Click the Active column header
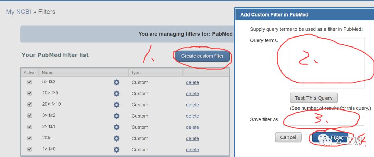The image size is (374, 157). (x=29, y=73)
